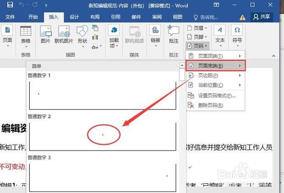Click the Ribbon Display Options icon

[217, 5]
